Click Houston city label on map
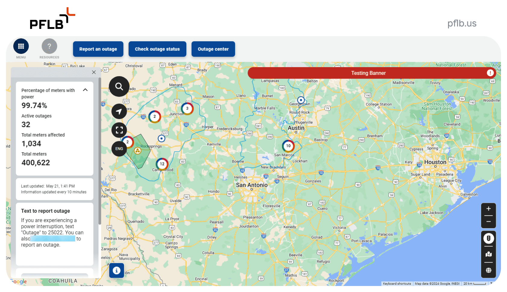 pyautogui.click(x=435, y=162)
